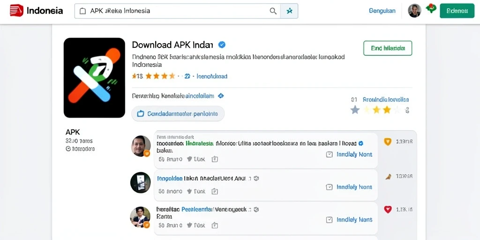
Task: Click the yellow shield icon beside the Indratesia review
Action: [388, 142]
